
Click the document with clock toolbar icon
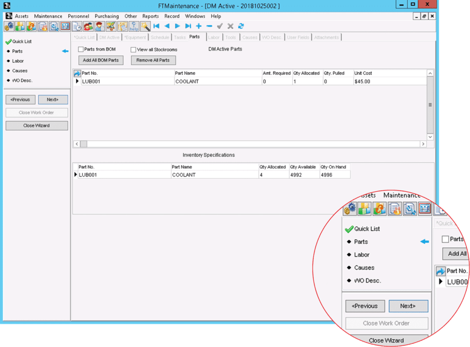[x=77, y=26]
